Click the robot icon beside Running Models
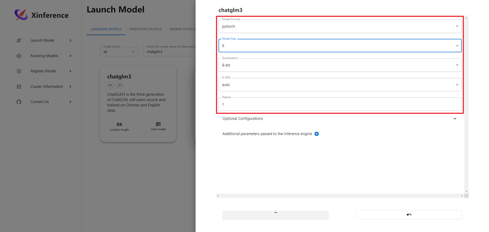489x232 pixels. coord(19,56)
